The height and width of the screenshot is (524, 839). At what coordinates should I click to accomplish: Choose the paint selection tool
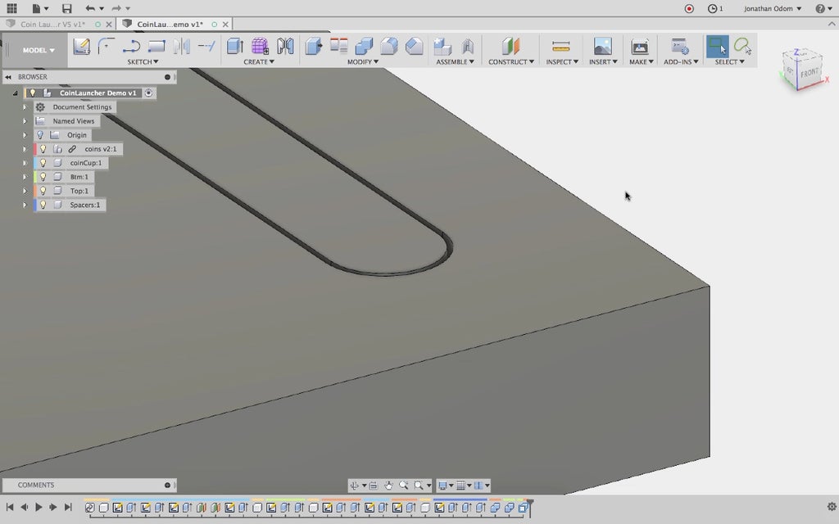[x=742, y=47]
